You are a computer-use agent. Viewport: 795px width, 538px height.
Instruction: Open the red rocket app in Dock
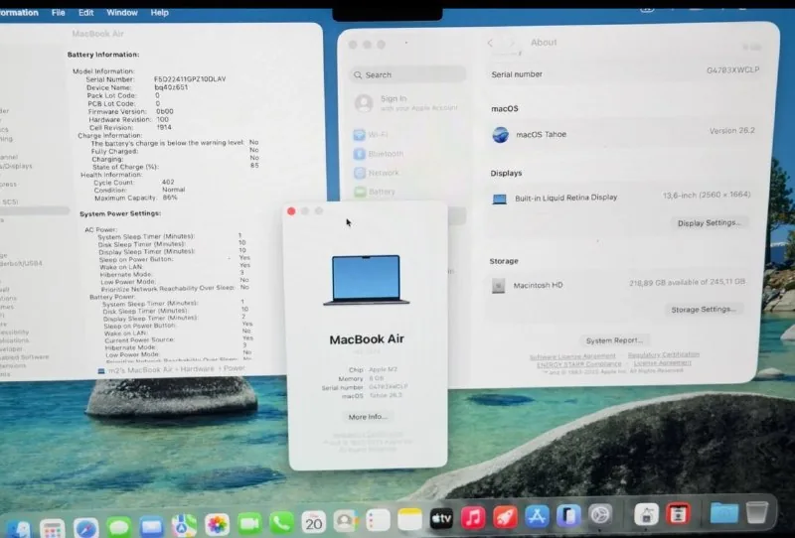506,517
